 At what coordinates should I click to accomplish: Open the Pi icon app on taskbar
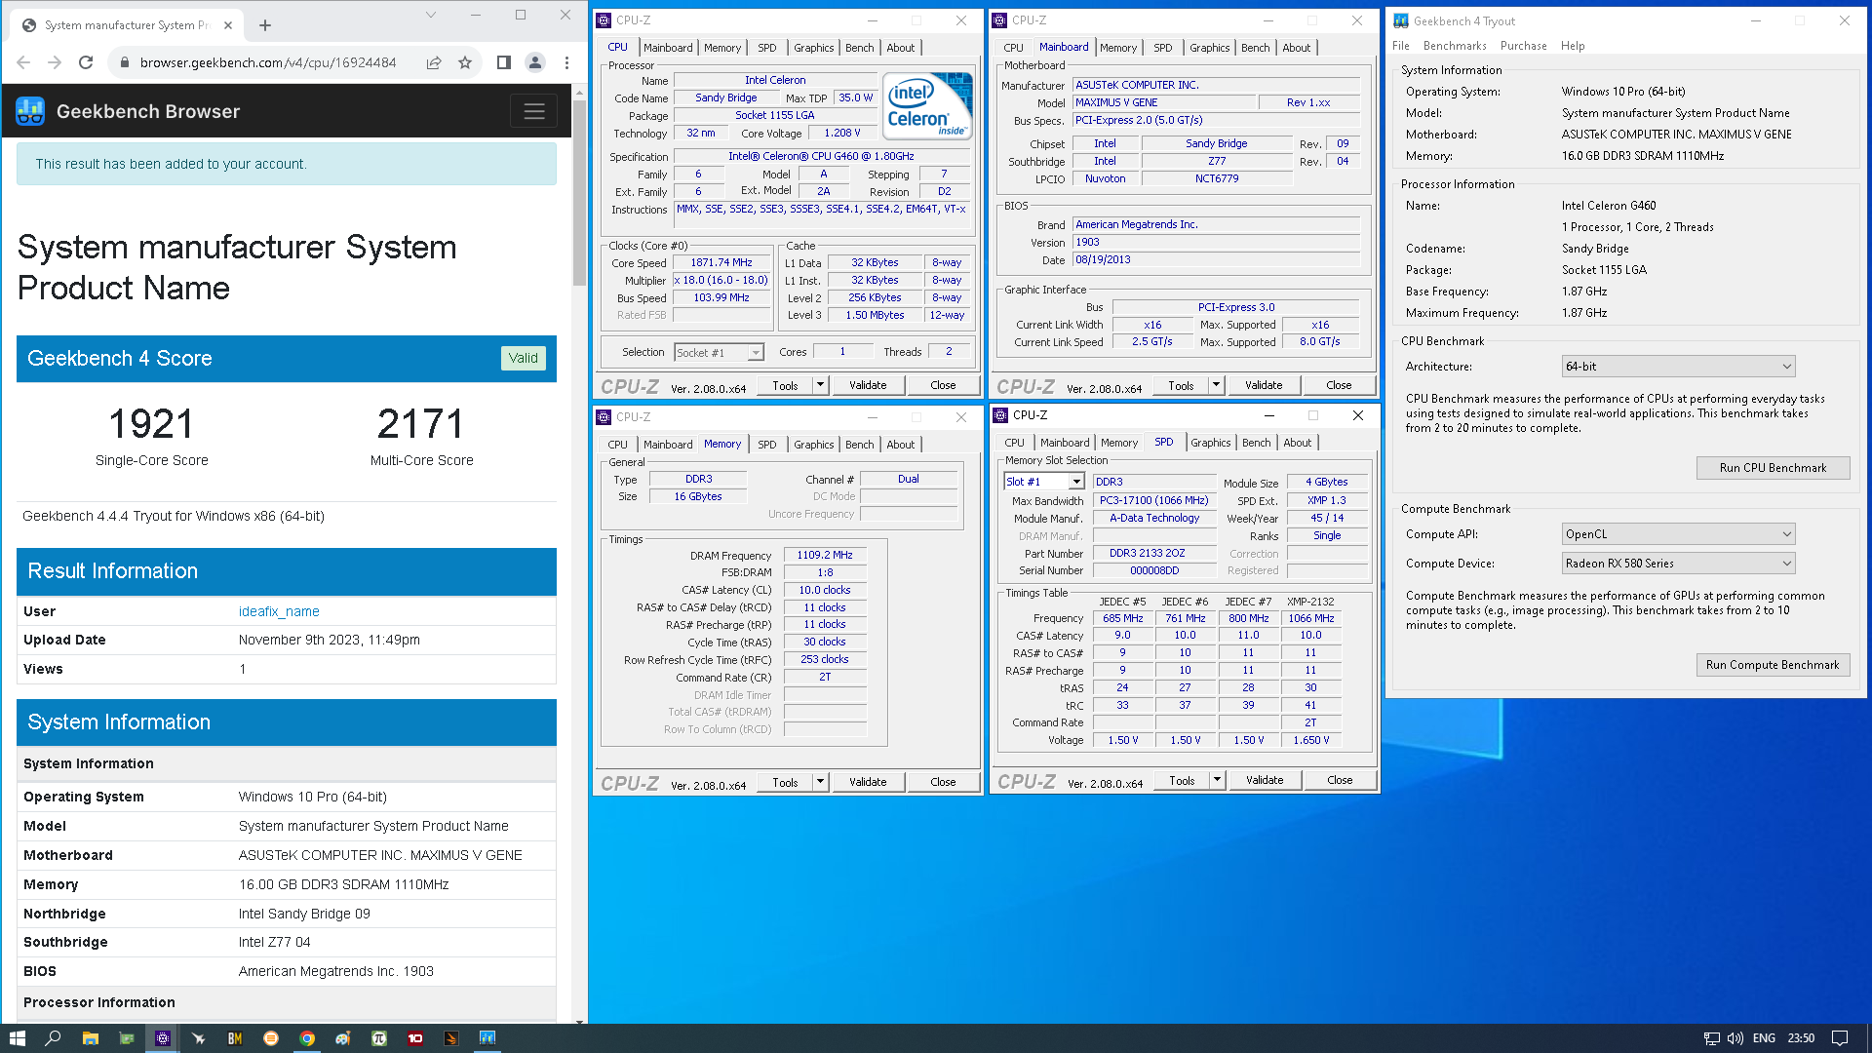pos(379,1038)
